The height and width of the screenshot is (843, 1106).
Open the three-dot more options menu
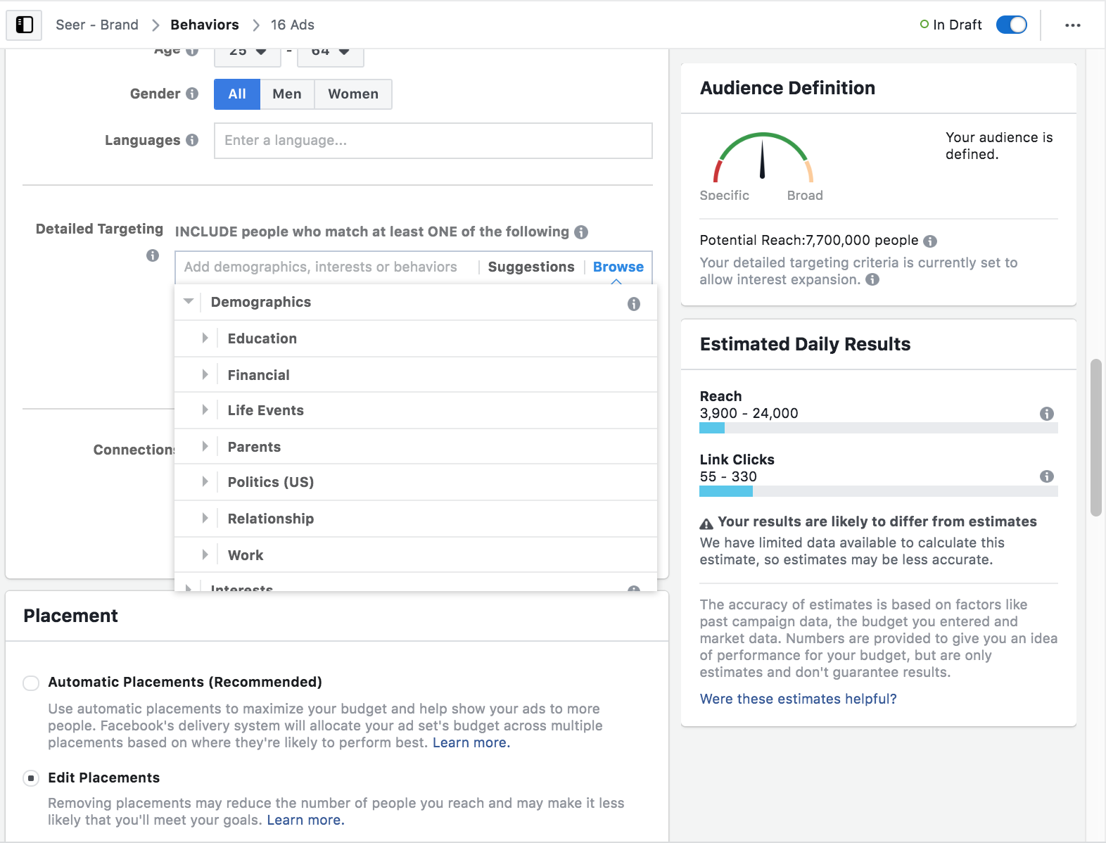pos(1072,25)
